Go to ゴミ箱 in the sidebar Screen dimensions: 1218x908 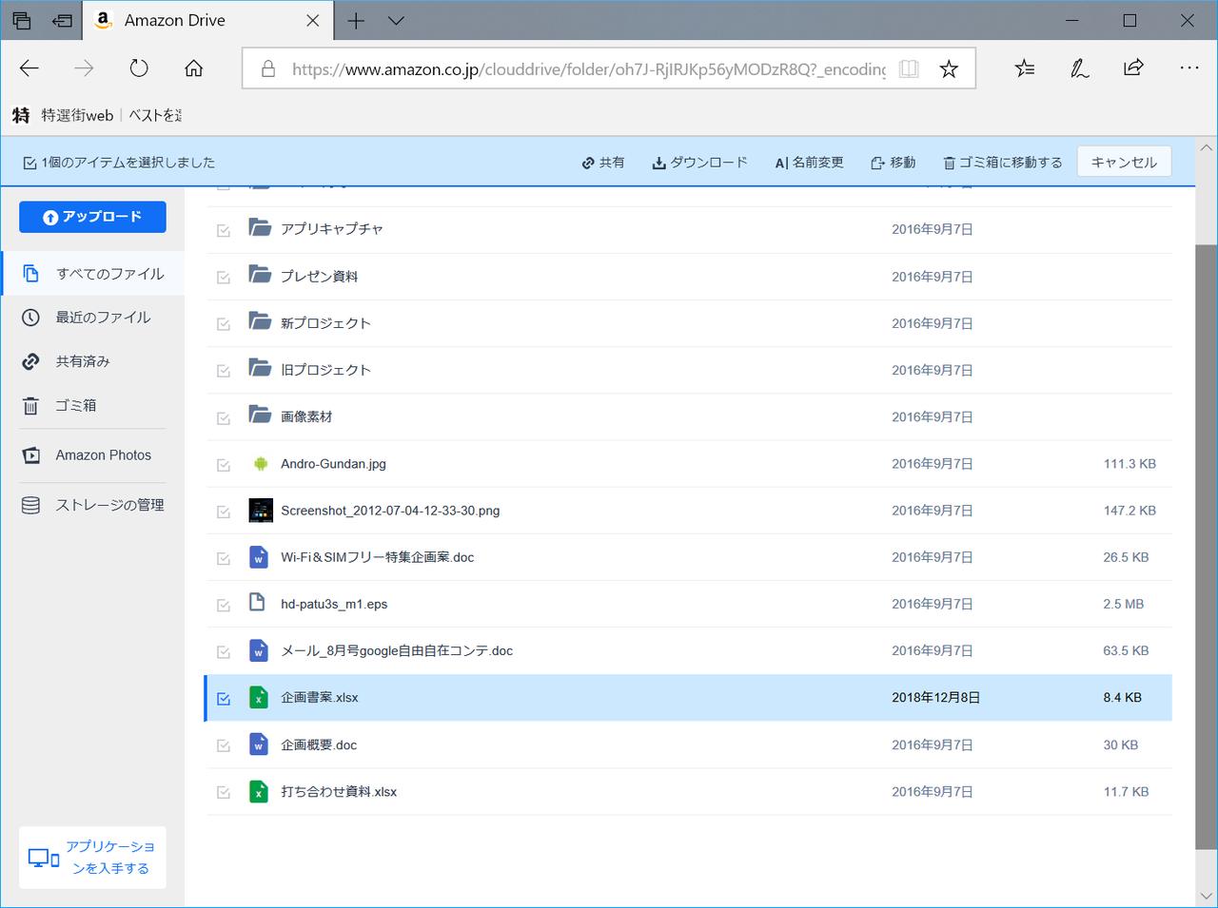tap(76, 405)
